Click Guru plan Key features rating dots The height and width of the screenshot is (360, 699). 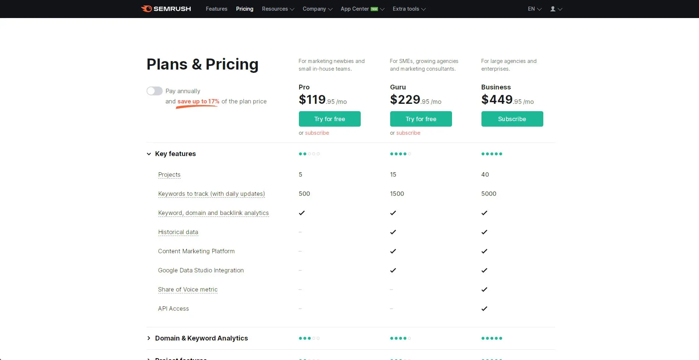coord(400,154)
